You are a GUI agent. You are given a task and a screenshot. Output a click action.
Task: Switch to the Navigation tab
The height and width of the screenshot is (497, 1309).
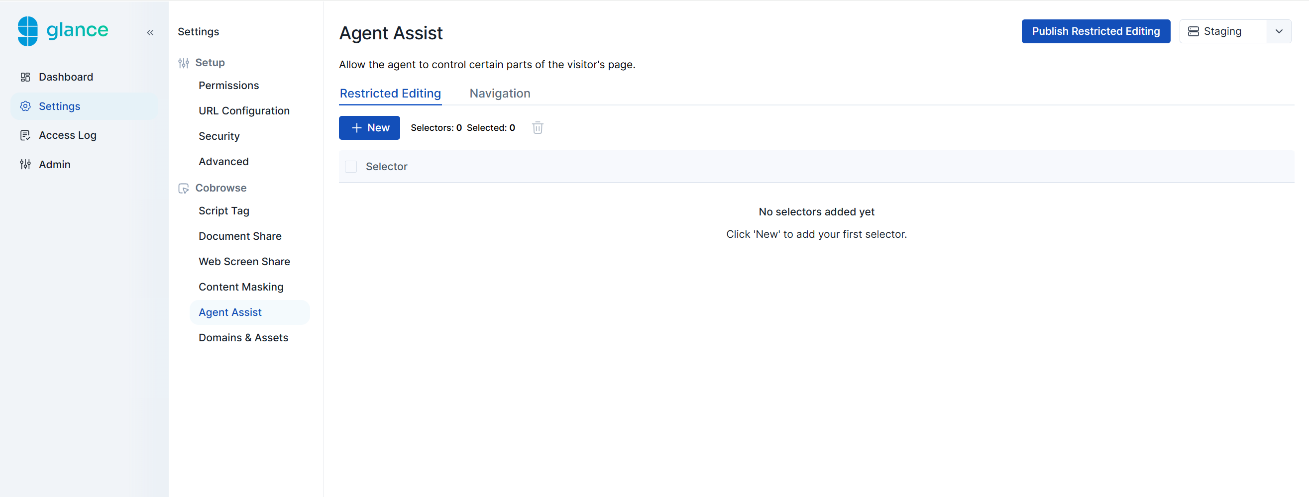point(500,94)
